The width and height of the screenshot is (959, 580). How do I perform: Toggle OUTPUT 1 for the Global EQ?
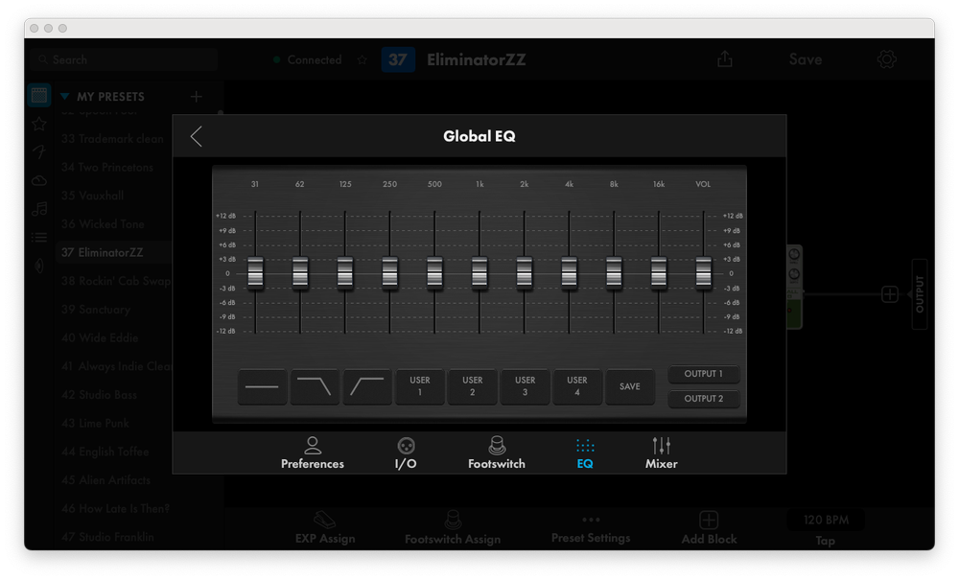pyautogui.click(x=703, y=374)
